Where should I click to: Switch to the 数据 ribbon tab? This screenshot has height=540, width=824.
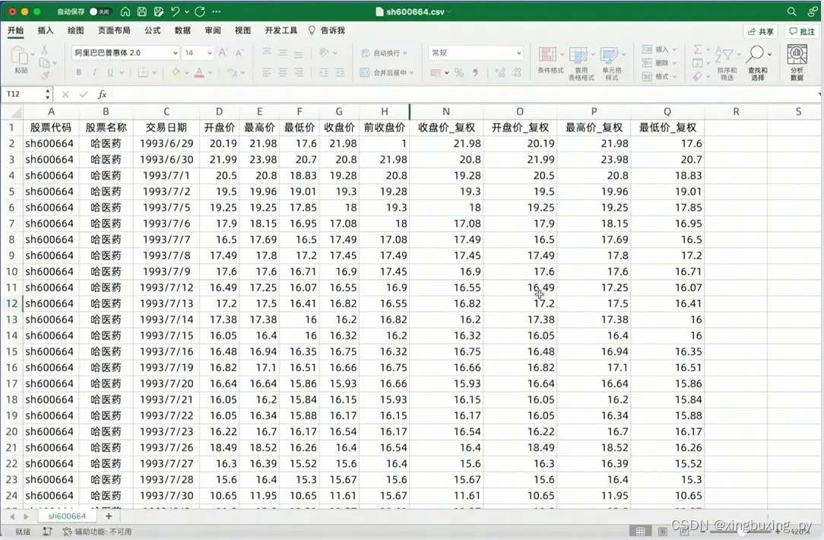click(x=182, y=30)
